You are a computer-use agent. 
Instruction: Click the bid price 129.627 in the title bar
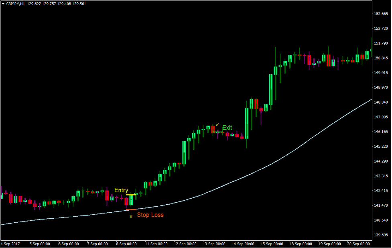(x=34, y=4)
